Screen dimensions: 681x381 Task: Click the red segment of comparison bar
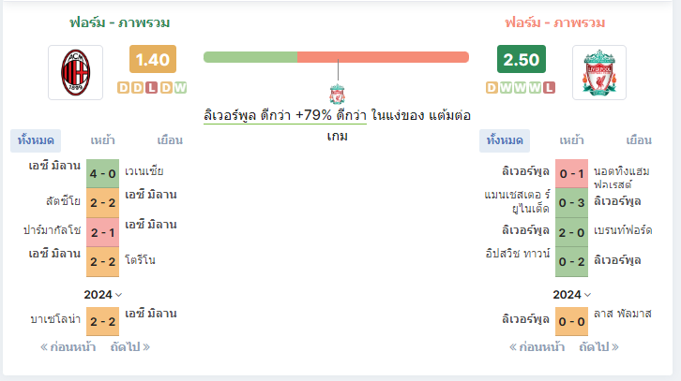383,57
